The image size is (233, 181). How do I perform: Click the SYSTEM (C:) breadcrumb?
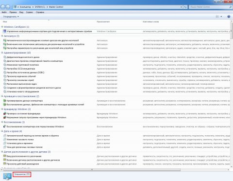tap(40, 7)
